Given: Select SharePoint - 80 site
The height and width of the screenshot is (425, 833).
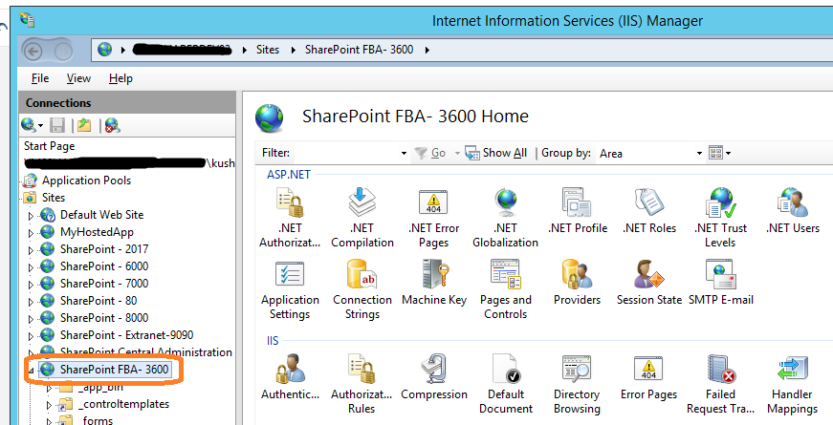Looking at the screenshot, I should click(99, 301).
